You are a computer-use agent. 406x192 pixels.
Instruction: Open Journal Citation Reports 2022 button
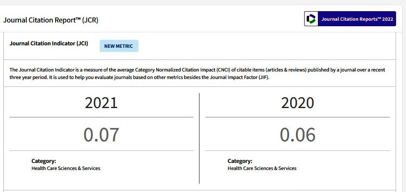[350, 19]
